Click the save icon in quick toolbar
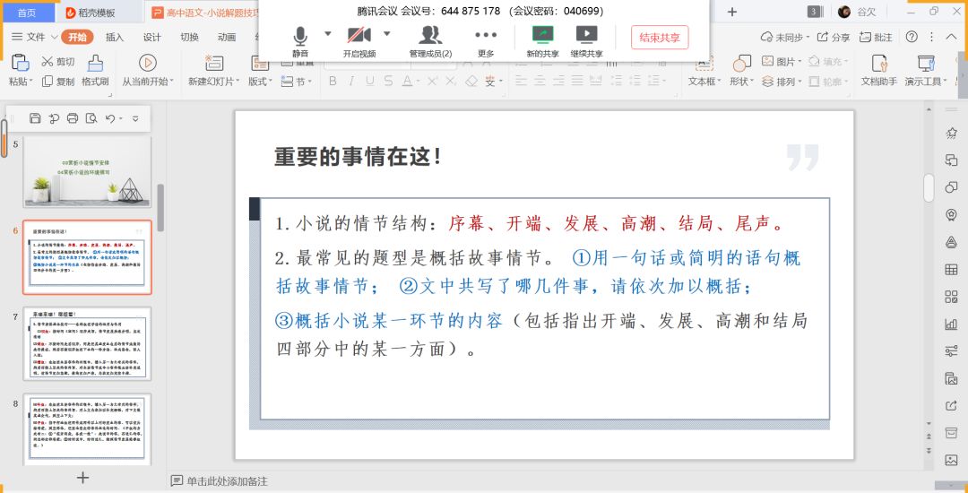 click(35, 118)
